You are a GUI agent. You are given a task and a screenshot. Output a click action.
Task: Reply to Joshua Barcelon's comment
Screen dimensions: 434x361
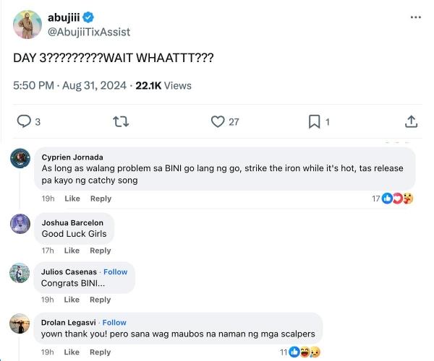click(101, 251)
